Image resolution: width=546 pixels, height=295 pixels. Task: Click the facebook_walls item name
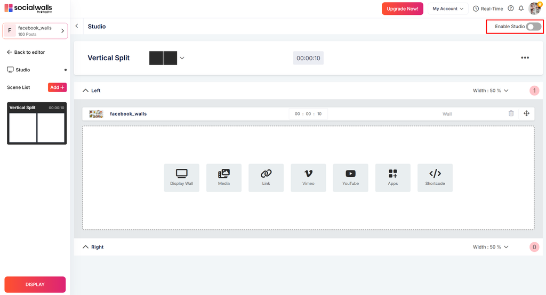128,114
